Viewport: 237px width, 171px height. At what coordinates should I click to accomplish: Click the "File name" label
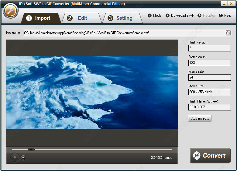coord(13,33)
